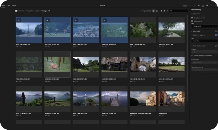Select the thatched hut with children thumbnail
218x130 pixels.
[114, 64]
